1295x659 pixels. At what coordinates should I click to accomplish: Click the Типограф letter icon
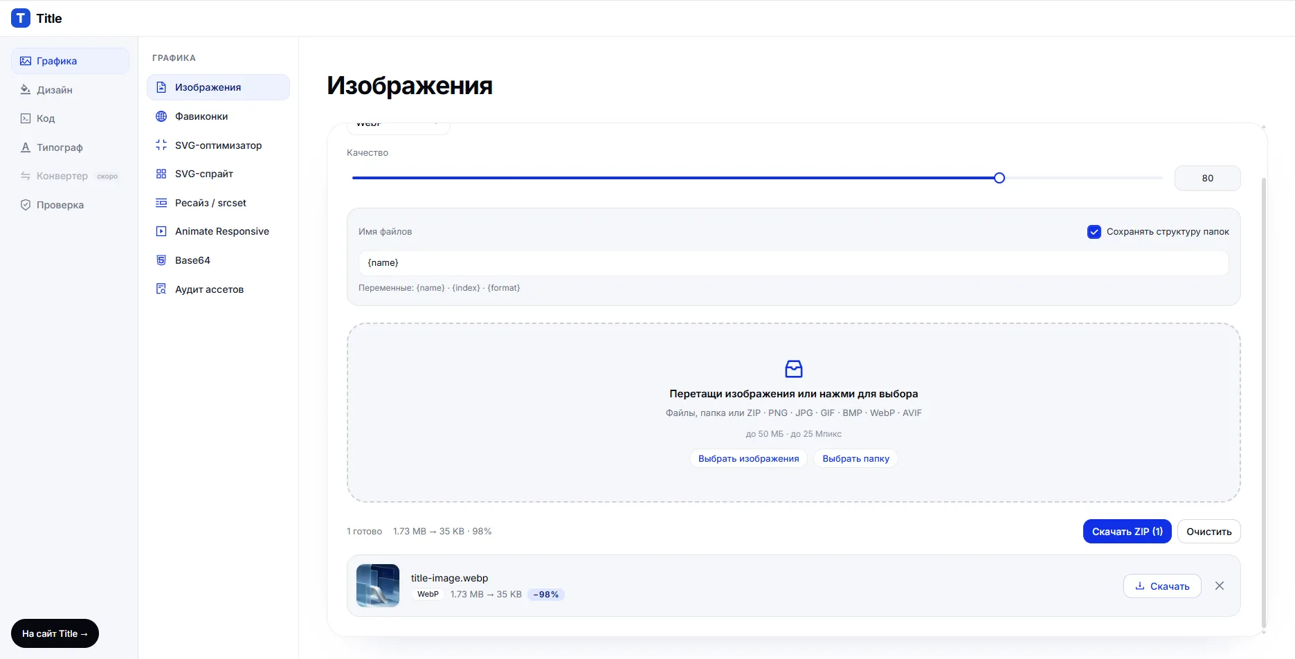[26, 147]
